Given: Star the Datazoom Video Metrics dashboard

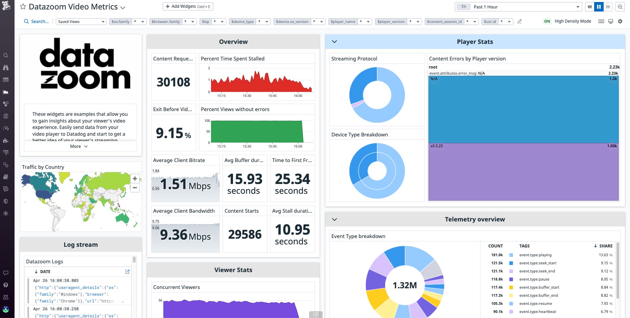Looking at the screenshot, I should point(22,6).
